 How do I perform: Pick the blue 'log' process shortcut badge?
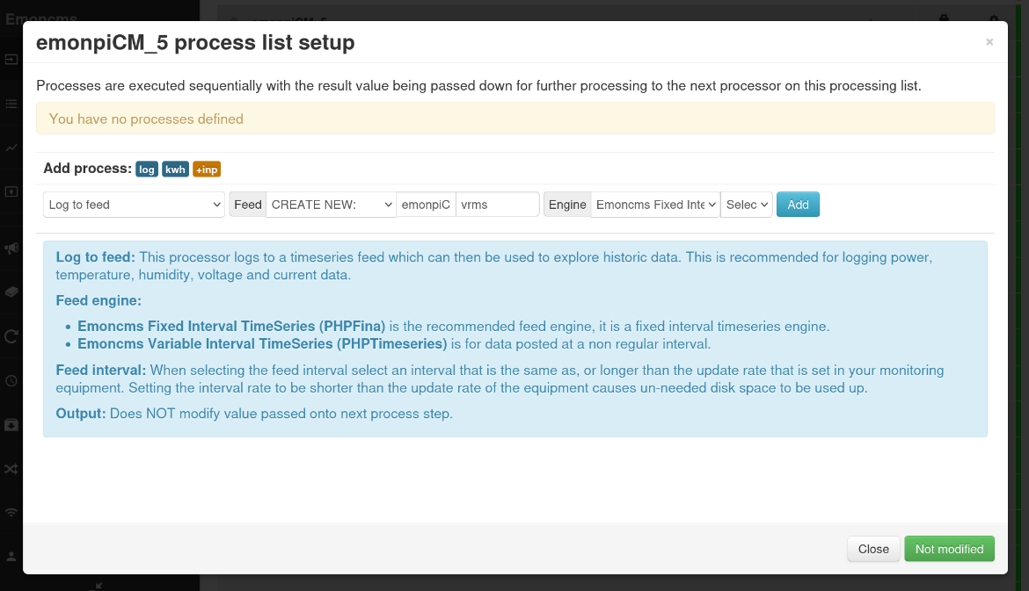coord(147,169)
